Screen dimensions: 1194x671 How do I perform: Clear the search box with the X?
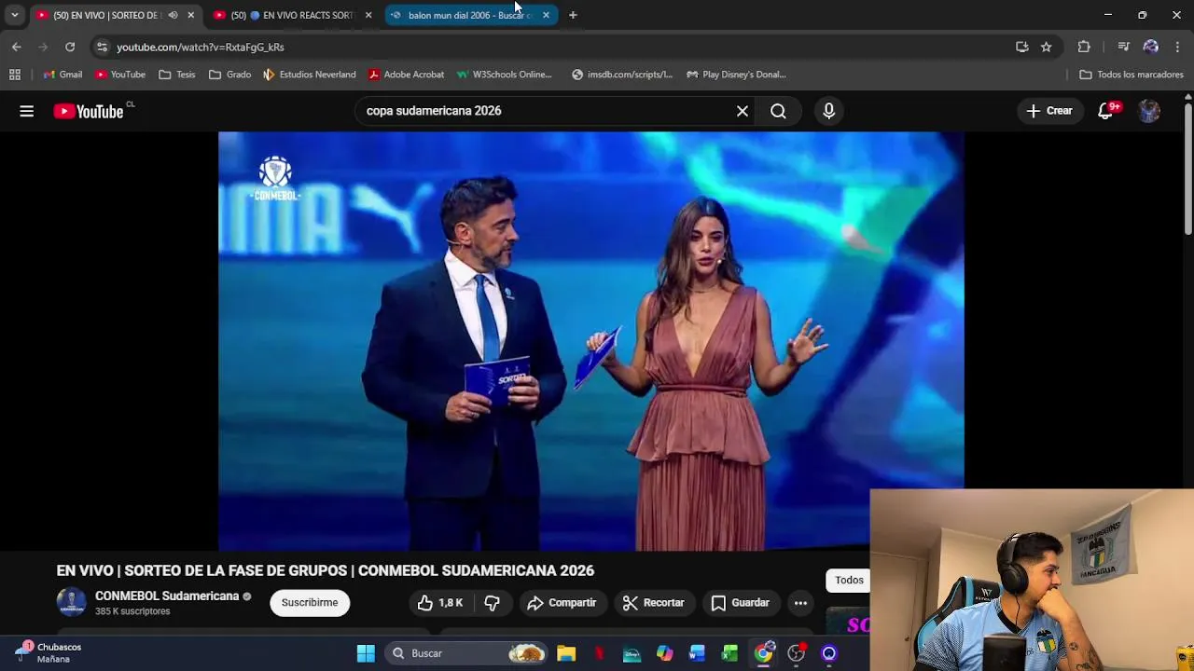click(743, 111)
